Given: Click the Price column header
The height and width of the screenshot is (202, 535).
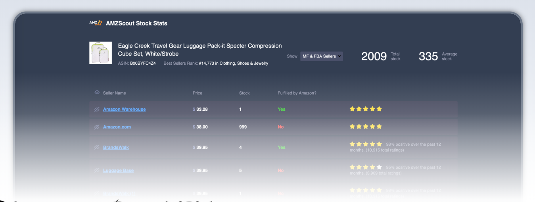Looking at the screenshot, I should coord(198,93).
